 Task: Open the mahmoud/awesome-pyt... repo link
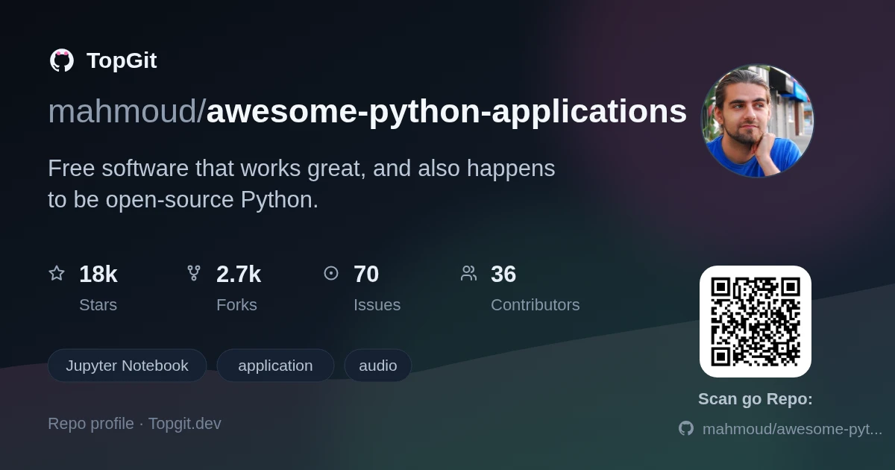792,429
